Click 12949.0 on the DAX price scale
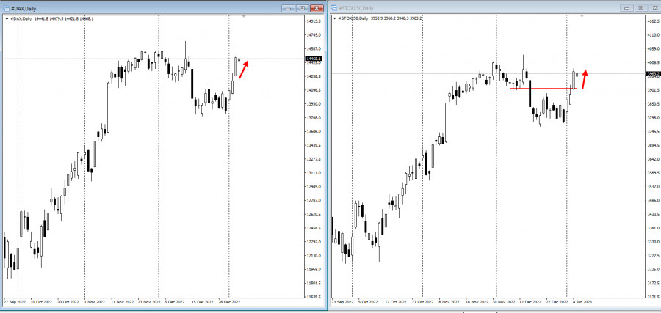This screenshot has height=313, width=661. (315, 186)
